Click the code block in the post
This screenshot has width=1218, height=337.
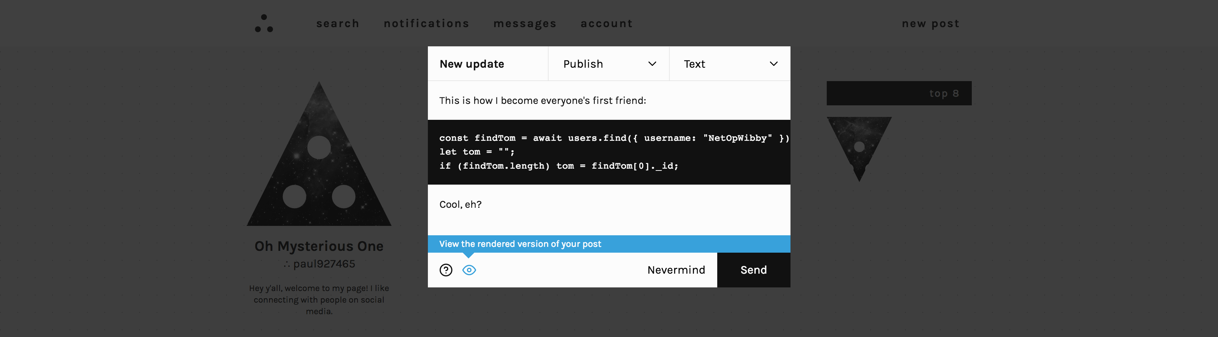(608, 152)
